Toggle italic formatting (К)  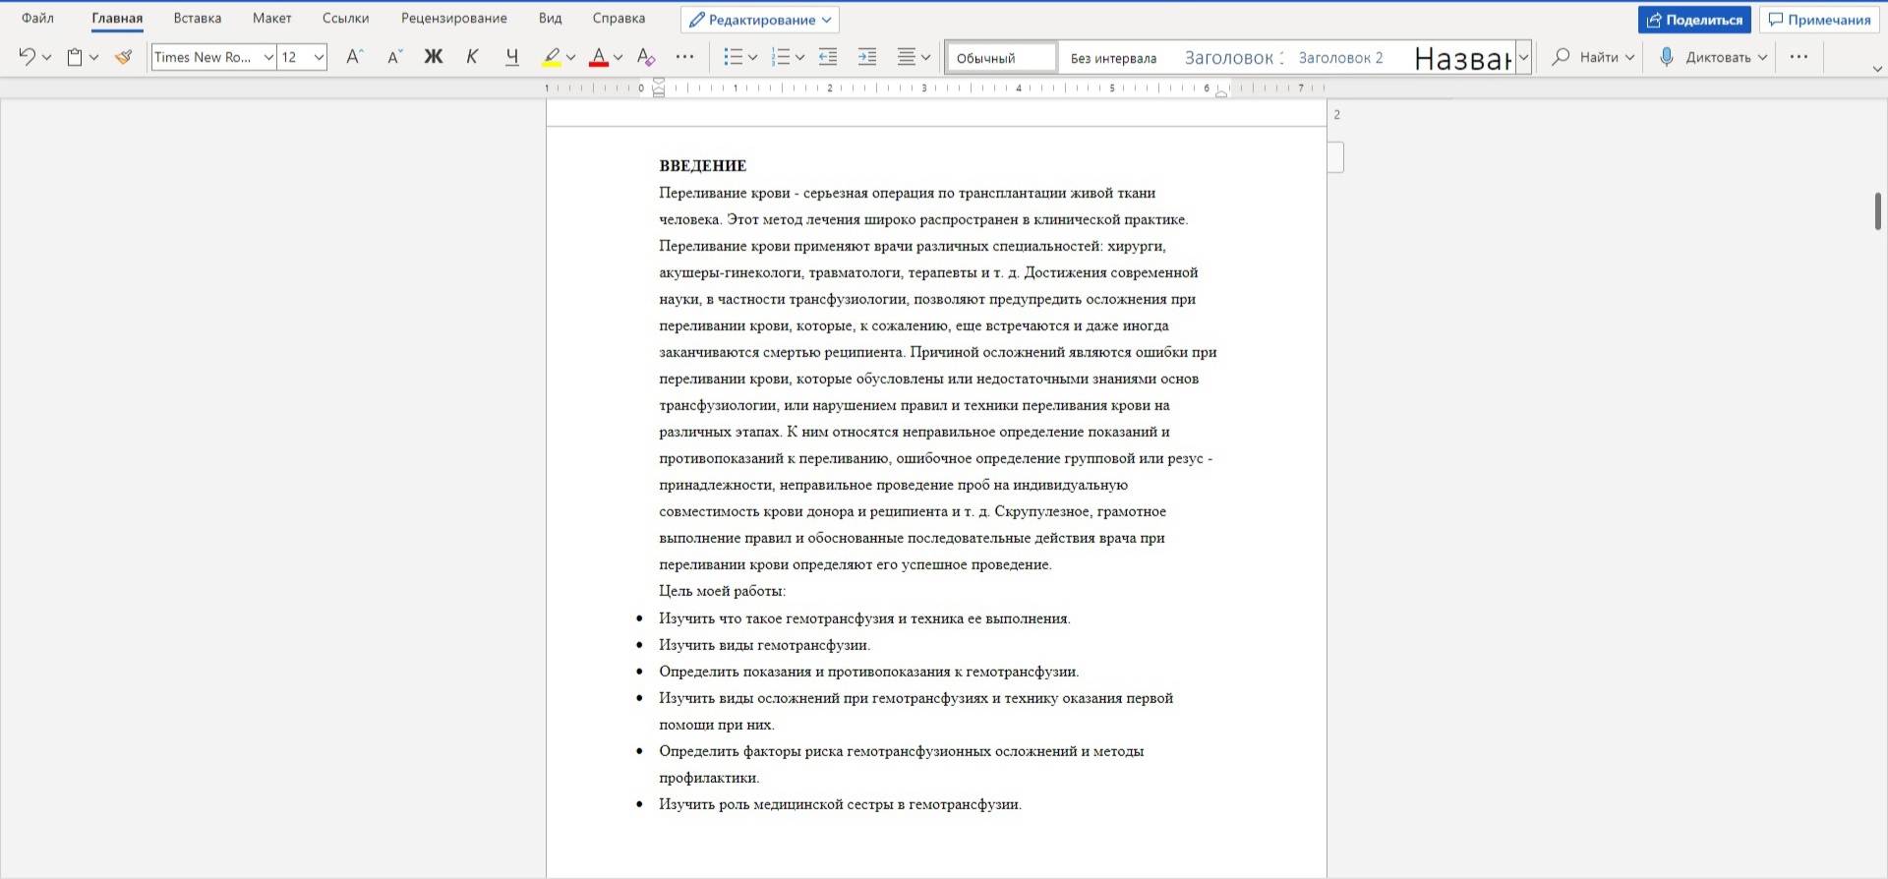coord(472,57)
